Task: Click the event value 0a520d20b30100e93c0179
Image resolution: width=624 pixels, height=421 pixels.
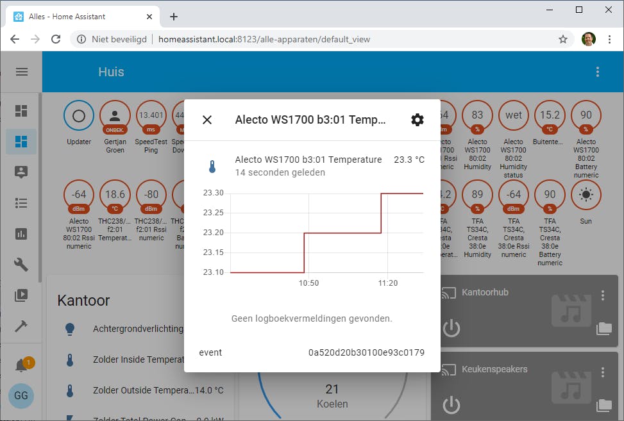Action: click(366, 352)
